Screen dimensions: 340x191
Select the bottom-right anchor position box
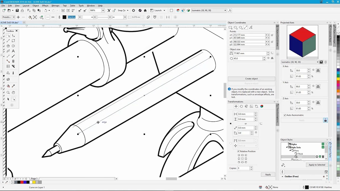tap(246, 162)
